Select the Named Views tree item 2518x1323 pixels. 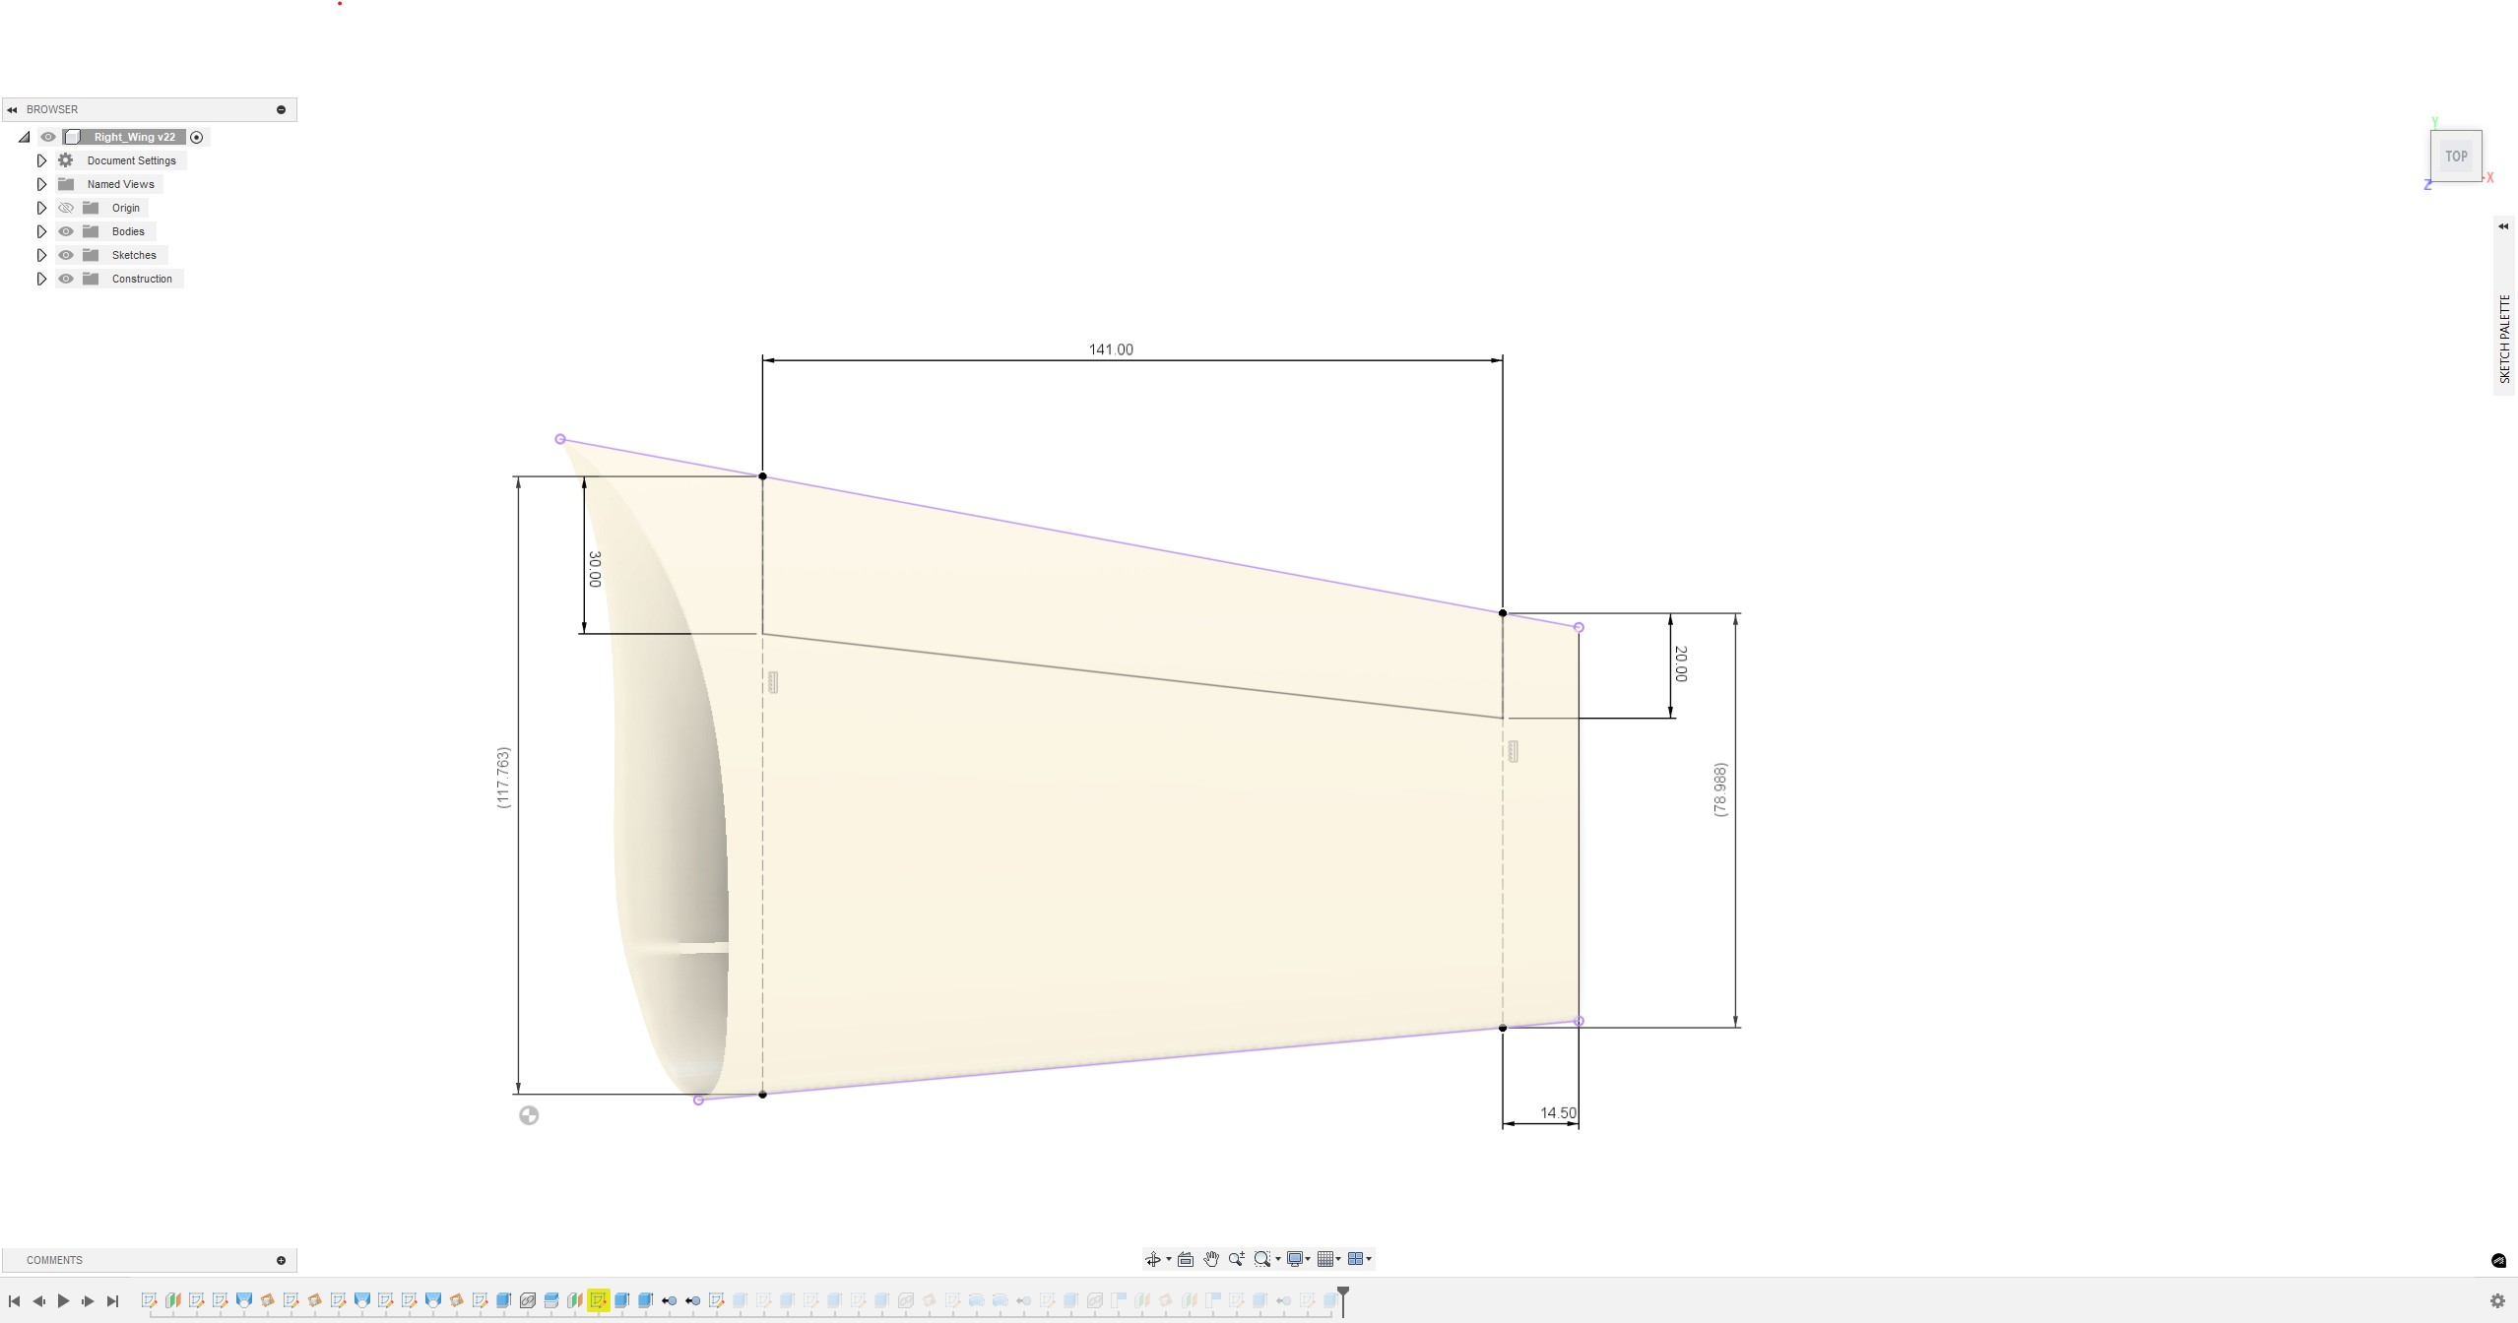120,184
